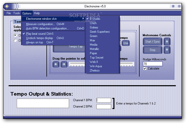Select the B-Studio skin

(102, 19)
